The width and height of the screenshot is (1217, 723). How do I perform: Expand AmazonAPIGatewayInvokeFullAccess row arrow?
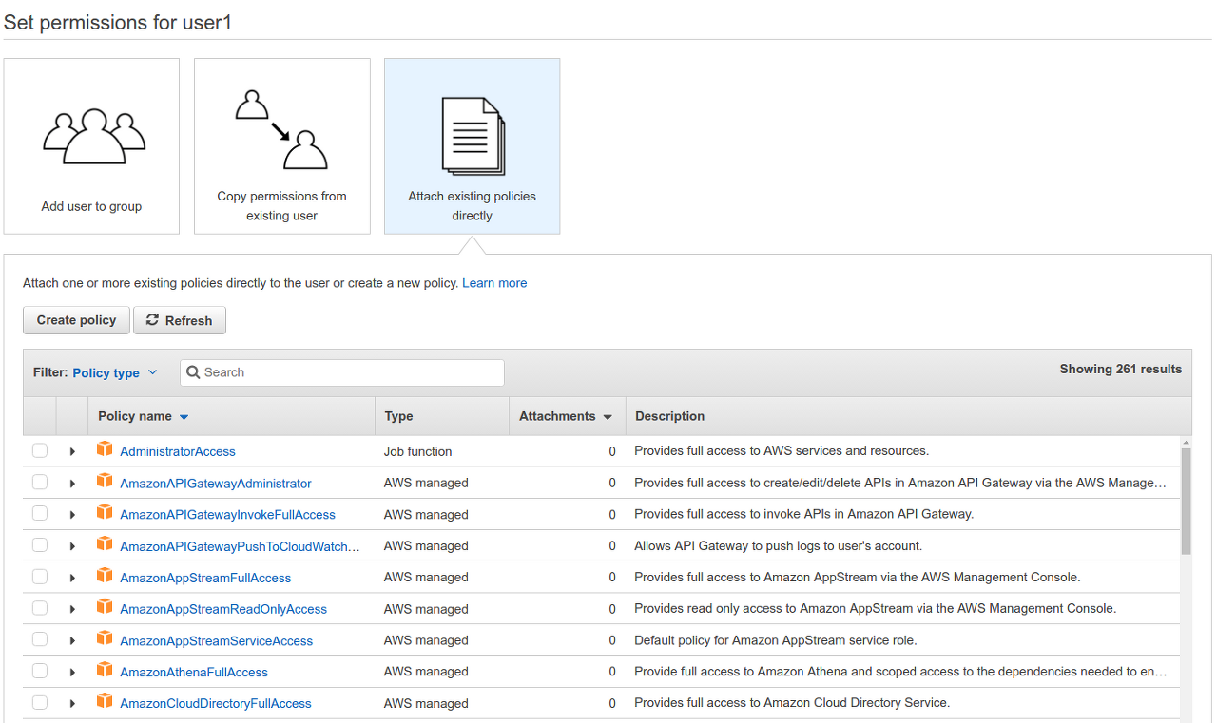[72, 515]
